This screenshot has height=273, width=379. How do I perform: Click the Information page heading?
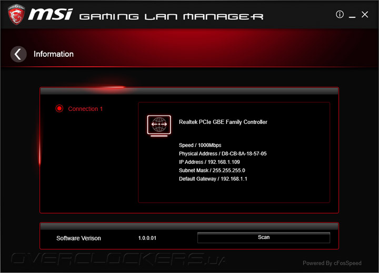coord(54,54)
